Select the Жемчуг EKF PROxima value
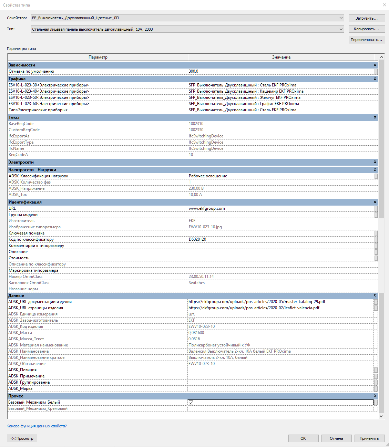389x447 pixels. 281,97
